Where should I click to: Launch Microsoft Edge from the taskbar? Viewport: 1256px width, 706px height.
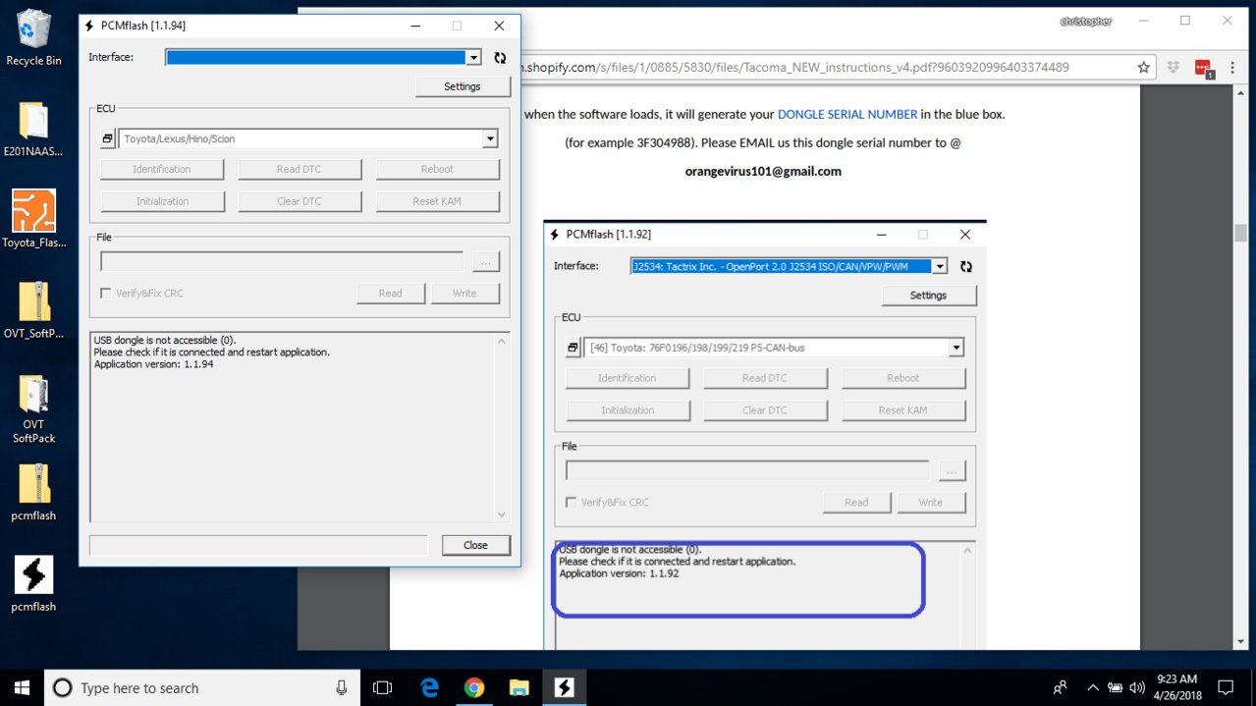click(x=429, y=687)
